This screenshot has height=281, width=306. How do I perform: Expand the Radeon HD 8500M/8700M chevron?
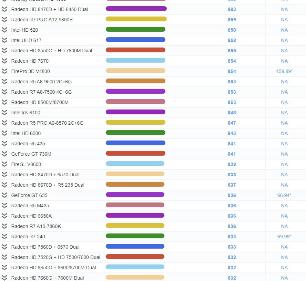(4, 102)
